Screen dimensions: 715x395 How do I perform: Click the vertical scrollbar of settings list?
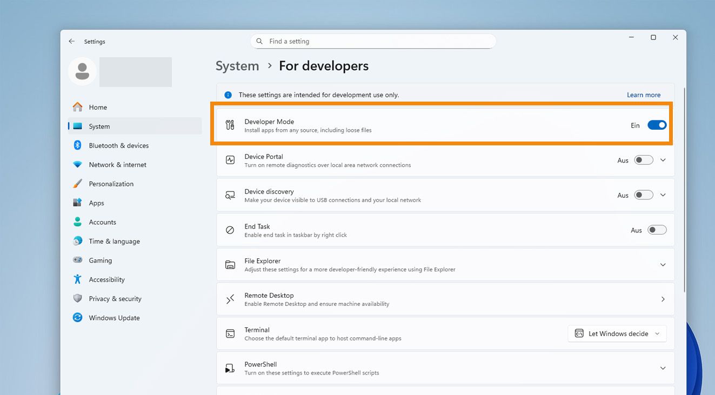point(684,189)
